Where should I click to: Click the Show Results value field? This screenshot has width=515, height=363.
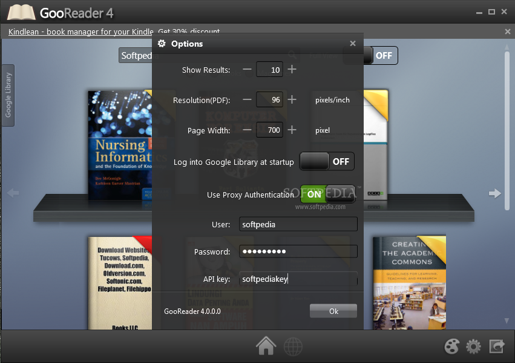click(x=269, y=69)
